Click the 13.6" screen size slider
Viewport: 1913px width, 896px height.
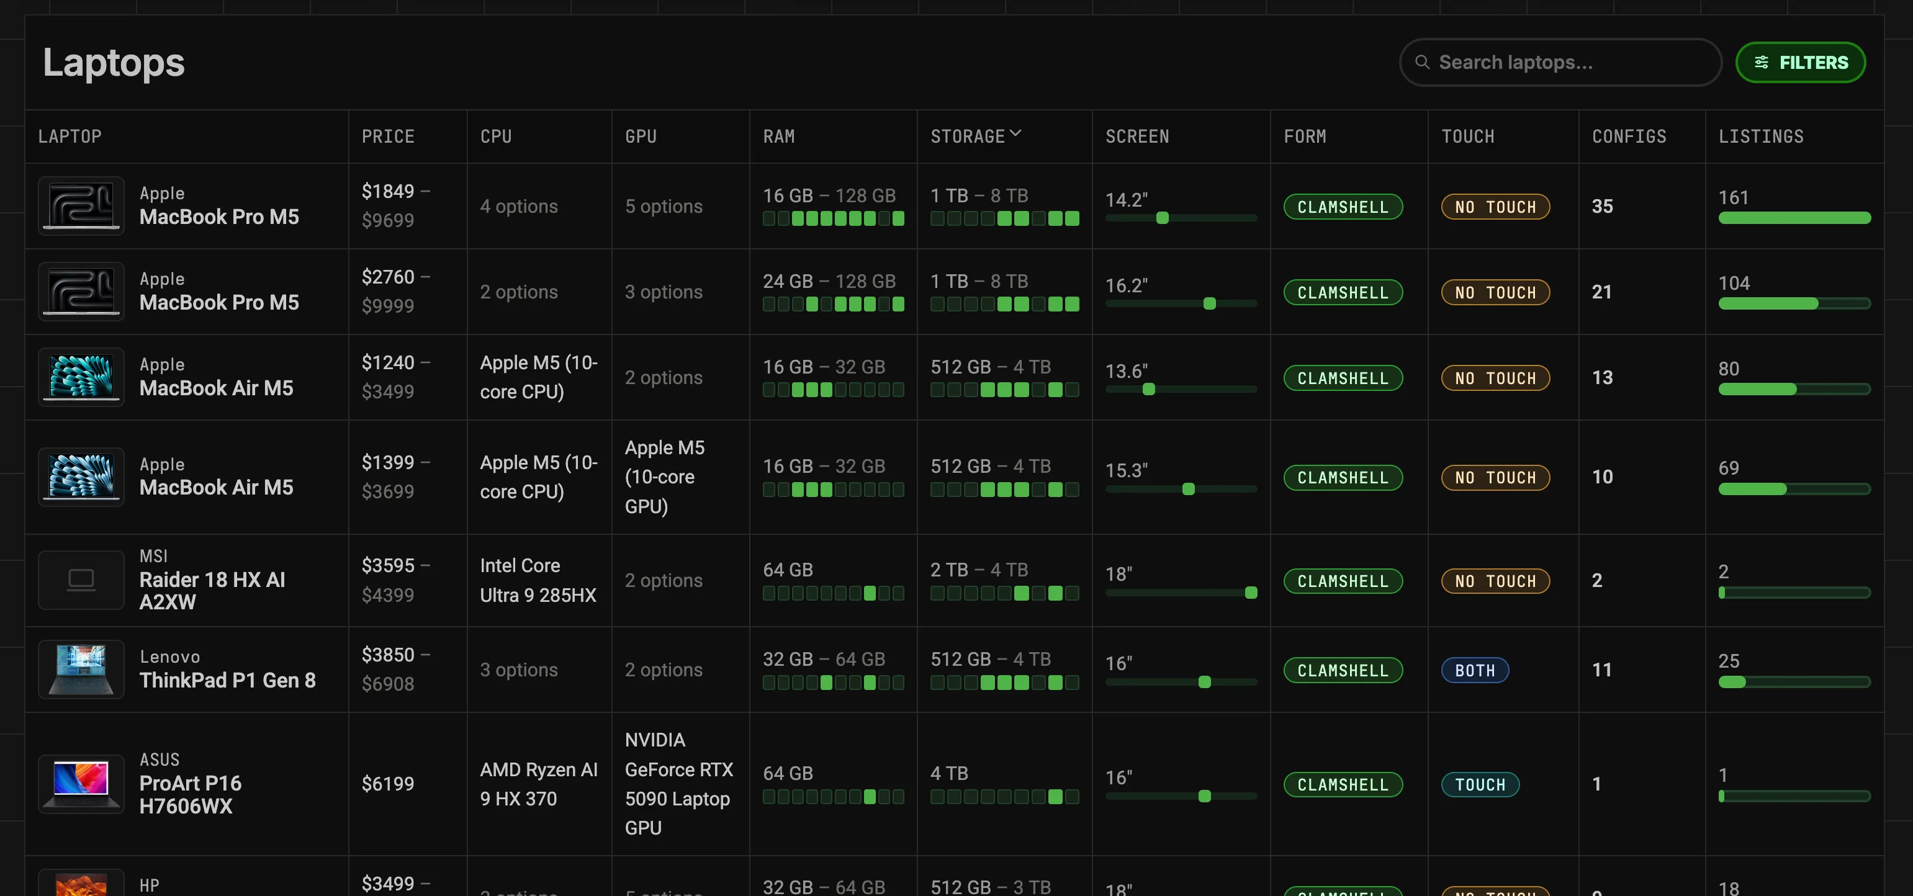click(x=1181, y=390)
